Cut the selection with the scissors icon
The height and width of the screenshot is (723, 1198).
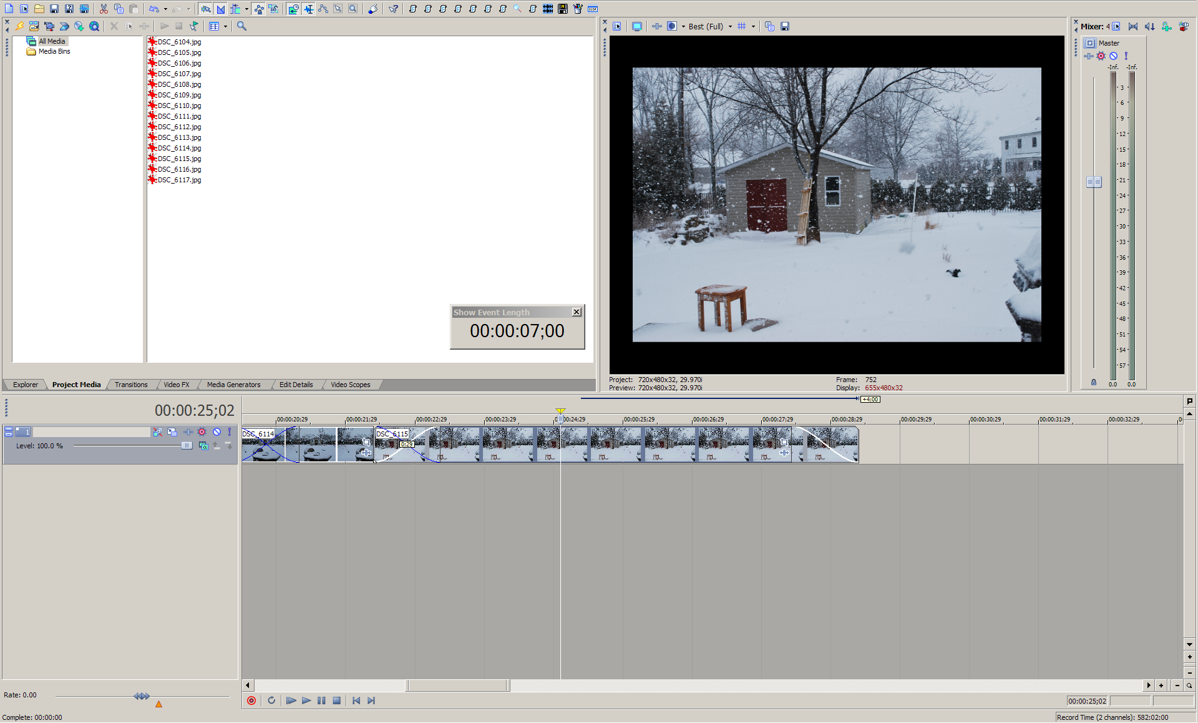(x=104, y=9)
